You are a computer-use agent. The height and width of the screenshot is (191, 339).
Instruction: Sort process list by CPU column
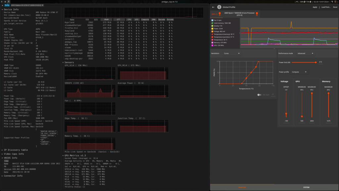coord(129,20)
